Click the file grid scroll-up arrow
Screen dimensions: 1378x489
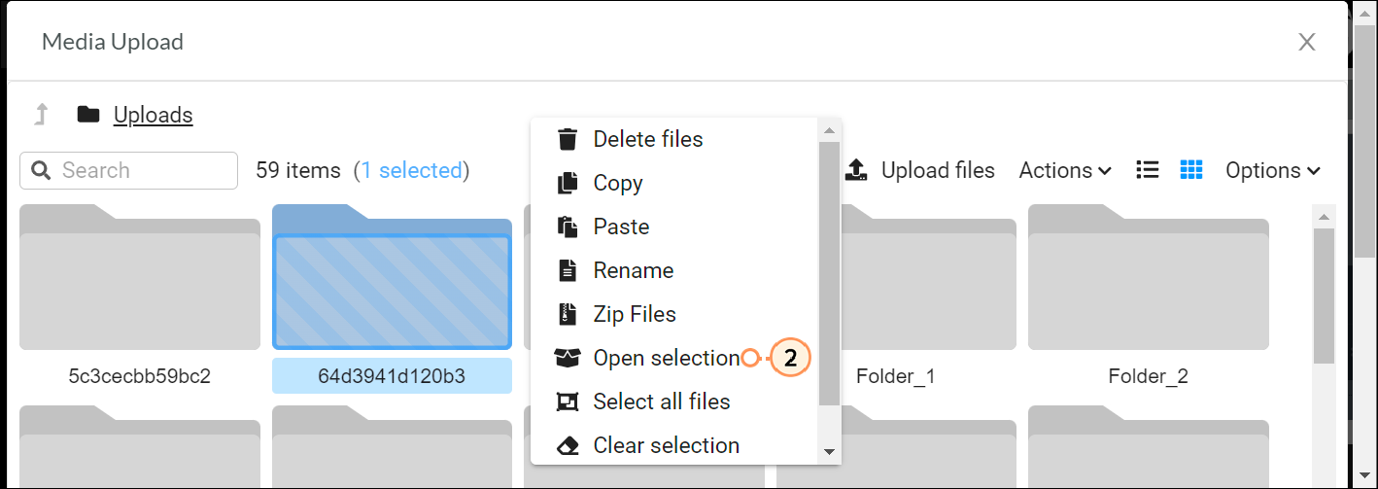1324,215
